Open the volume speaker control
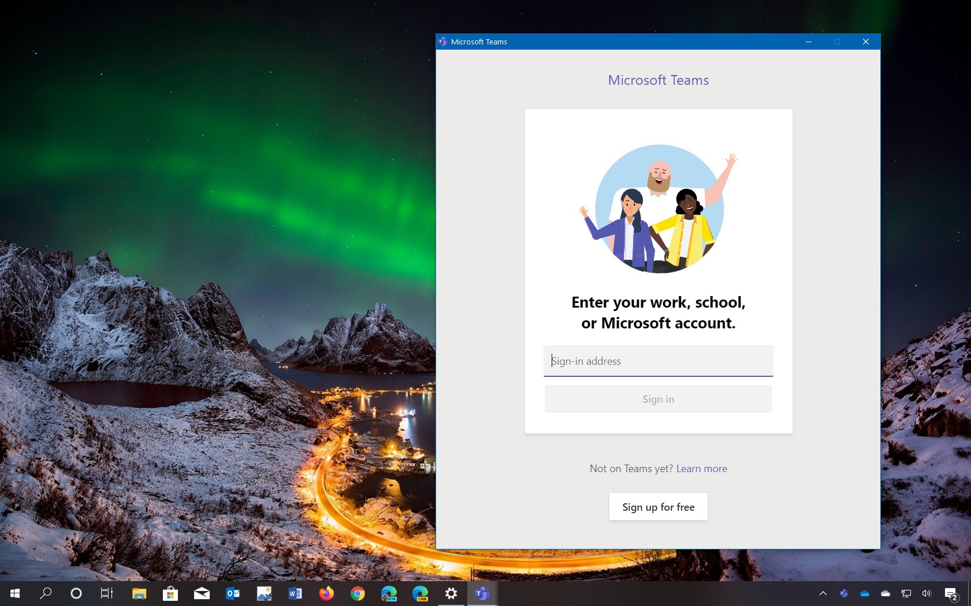971x606 pixels. pos(927,593)
